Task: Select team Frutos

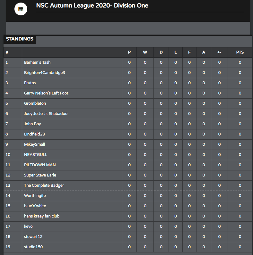Action: (x=30, y=83)
